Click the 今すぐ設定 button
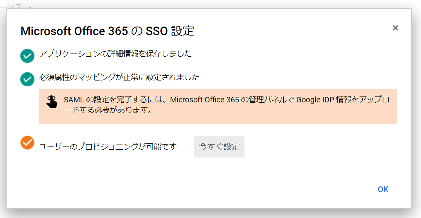Viewport: 421px width, 218px height. coord(219,147)
